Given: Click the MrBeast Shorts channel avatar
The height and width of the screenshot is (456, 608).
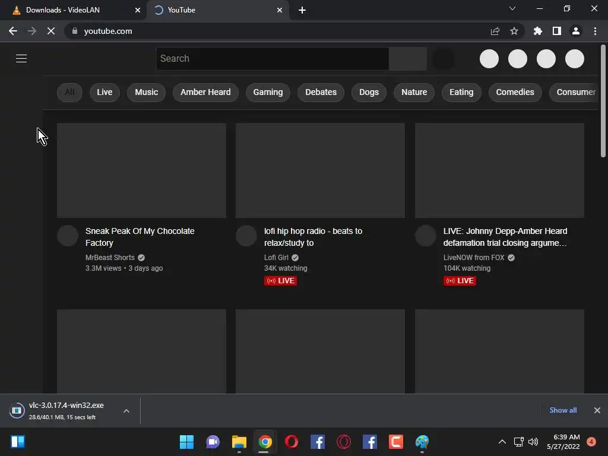Looking at the screenshot, I should 68,236.
